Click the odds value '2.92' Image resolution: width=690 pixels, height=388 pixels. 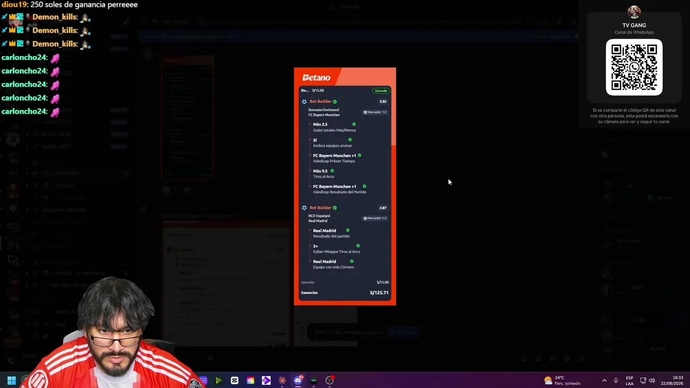click(x=383, y=101)
